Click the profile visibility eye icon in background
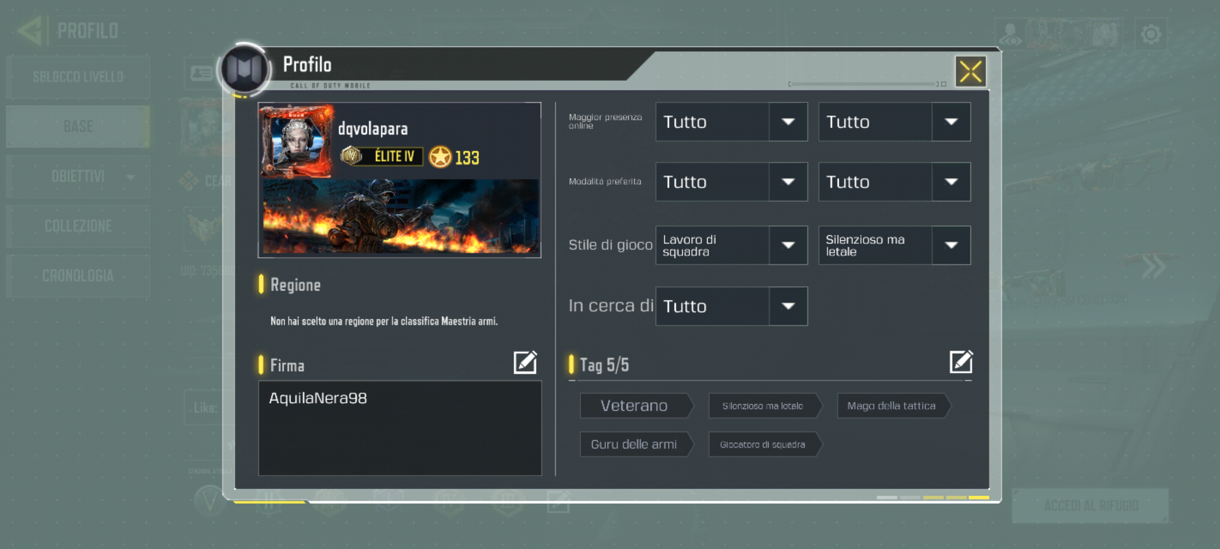Screen dimensions: 1220x549 1011,35
